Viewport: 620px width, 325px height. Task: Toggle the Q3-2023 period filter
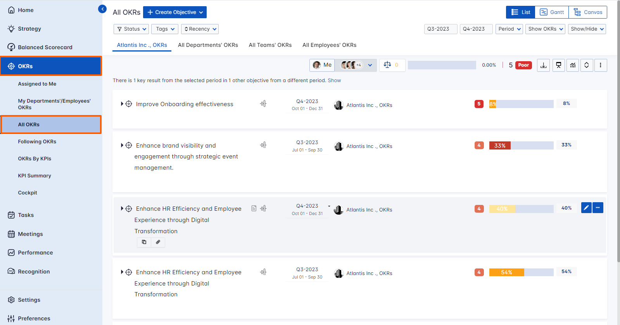[440, 29]
